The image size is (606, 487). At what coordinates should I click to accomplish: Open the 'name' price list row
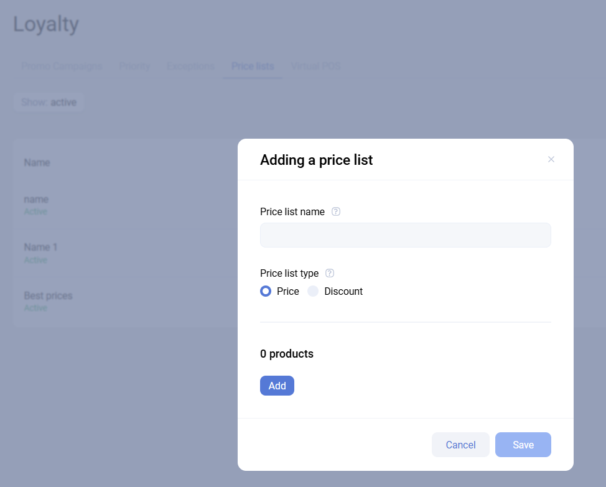click(36, 200)
